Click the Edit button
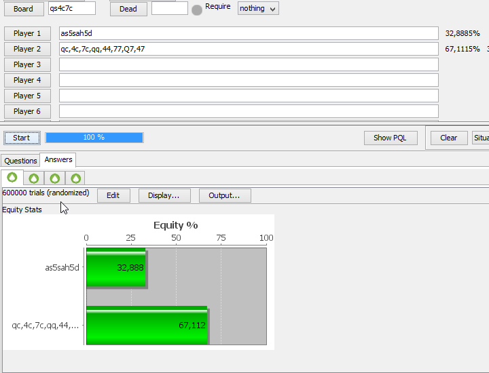The image size is (489, 373). point(113,195)
